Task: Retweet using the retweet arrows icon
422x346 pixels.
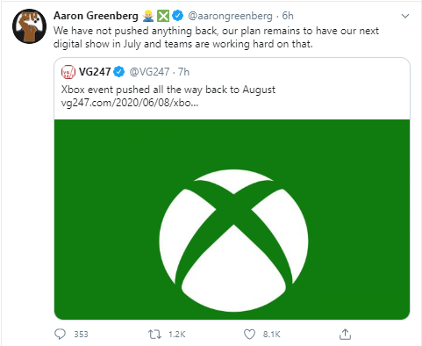Action: [x=154, y=335]
